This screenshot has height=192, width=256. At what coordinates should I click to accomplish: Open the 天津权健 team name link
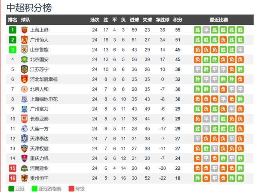click(39, 148)
